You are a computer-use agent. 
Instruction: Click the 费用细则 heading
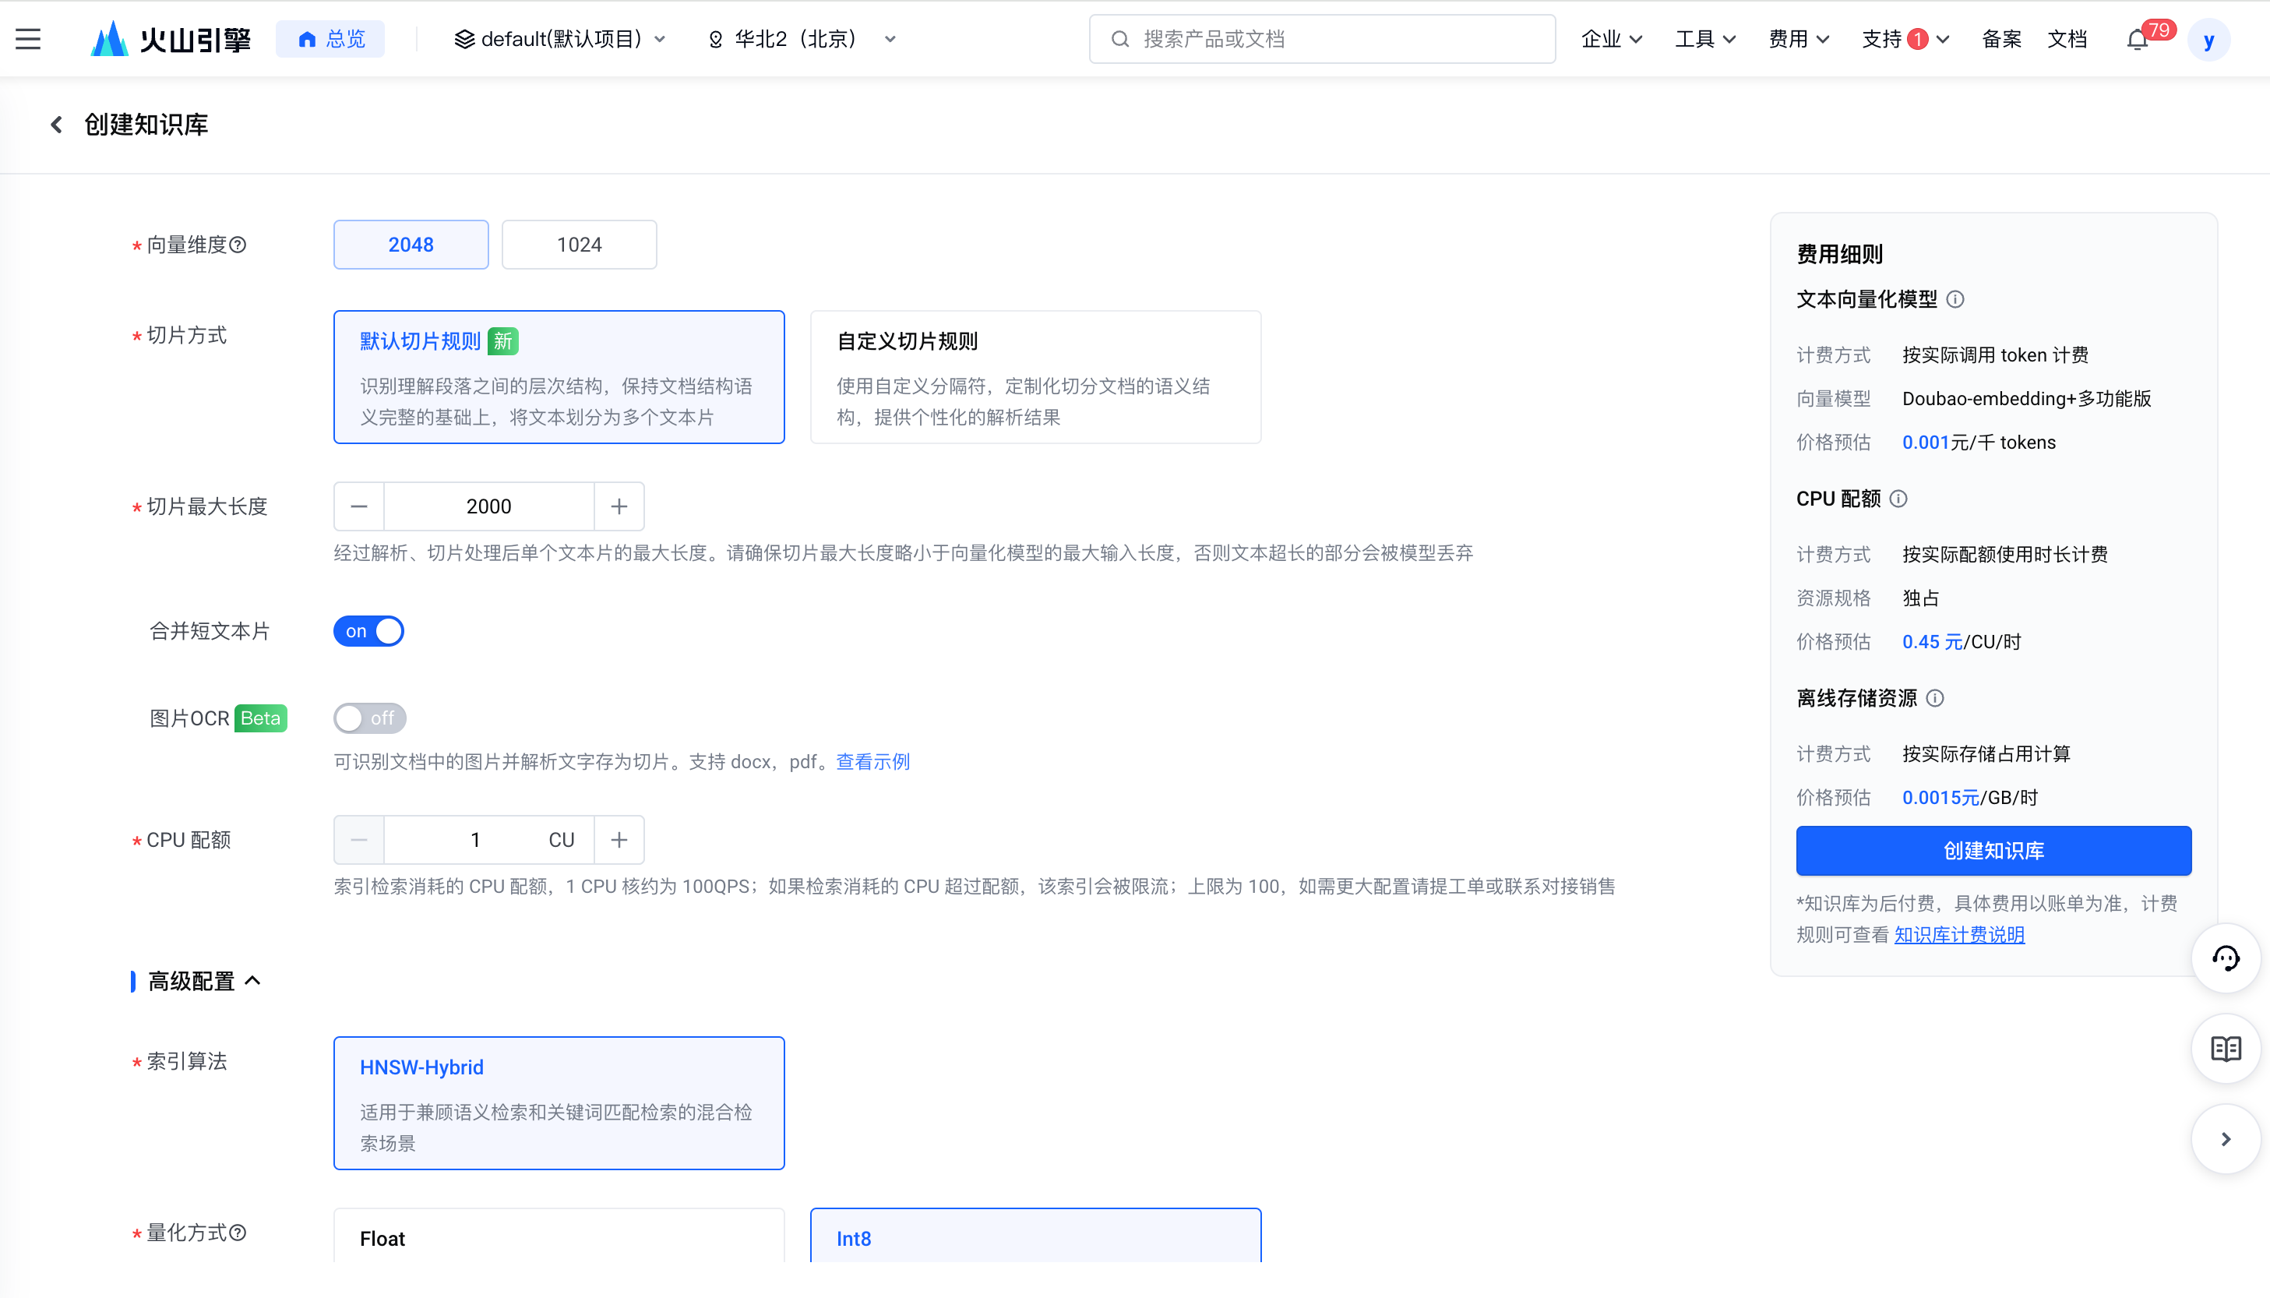click(1839, 255)
